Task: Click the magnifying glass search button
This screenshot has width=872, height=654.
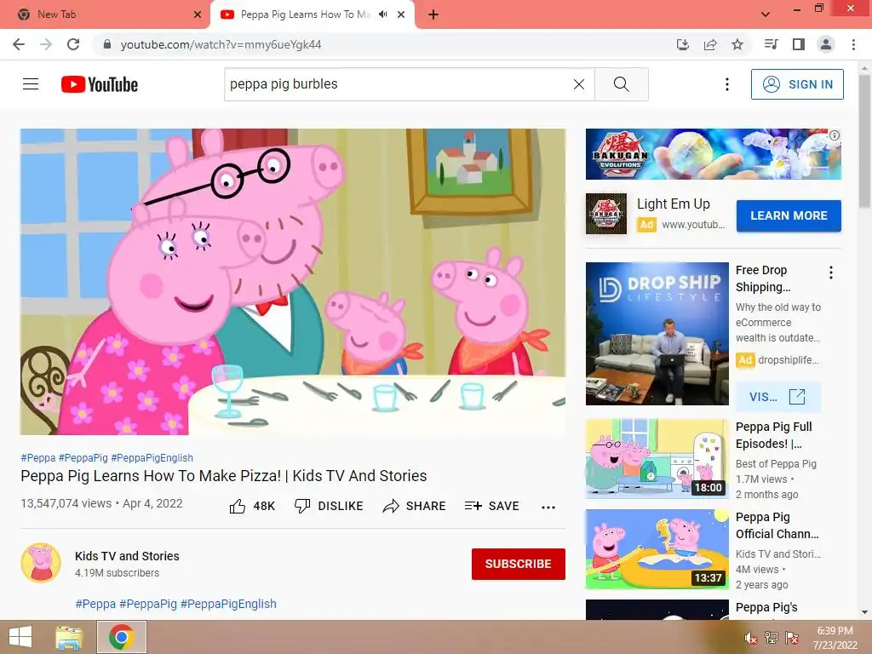Action: tap(621, 84)
